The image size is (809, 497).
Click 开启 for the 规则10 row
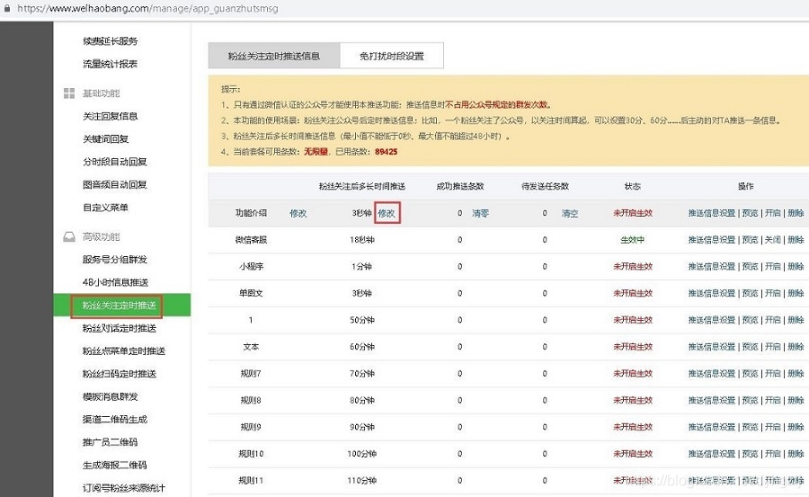[x=773, y=454]
